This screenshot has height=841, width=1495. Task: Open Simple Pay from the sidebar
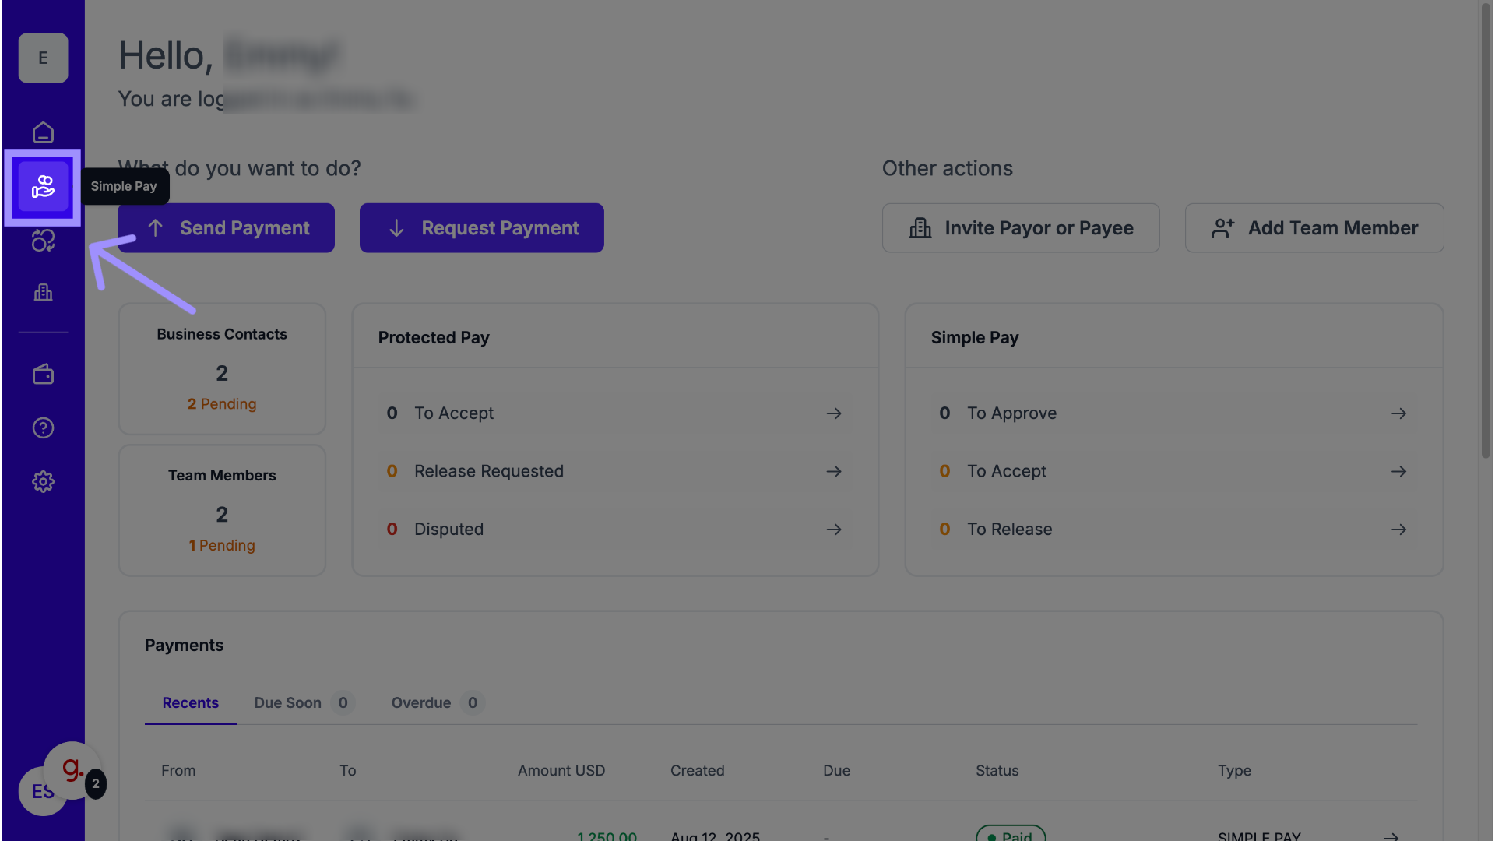click(x=43, y=187)
